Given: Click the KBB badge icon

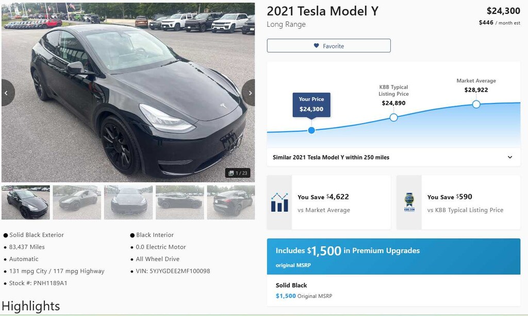Looking at the screenshot, I should tap(409, 202).
